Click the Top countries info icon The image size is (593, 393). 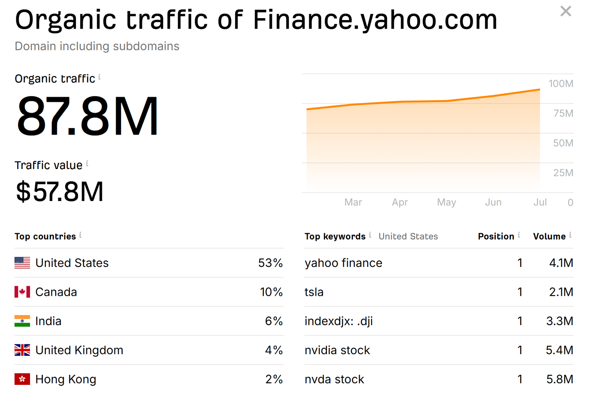coord(80,235)
